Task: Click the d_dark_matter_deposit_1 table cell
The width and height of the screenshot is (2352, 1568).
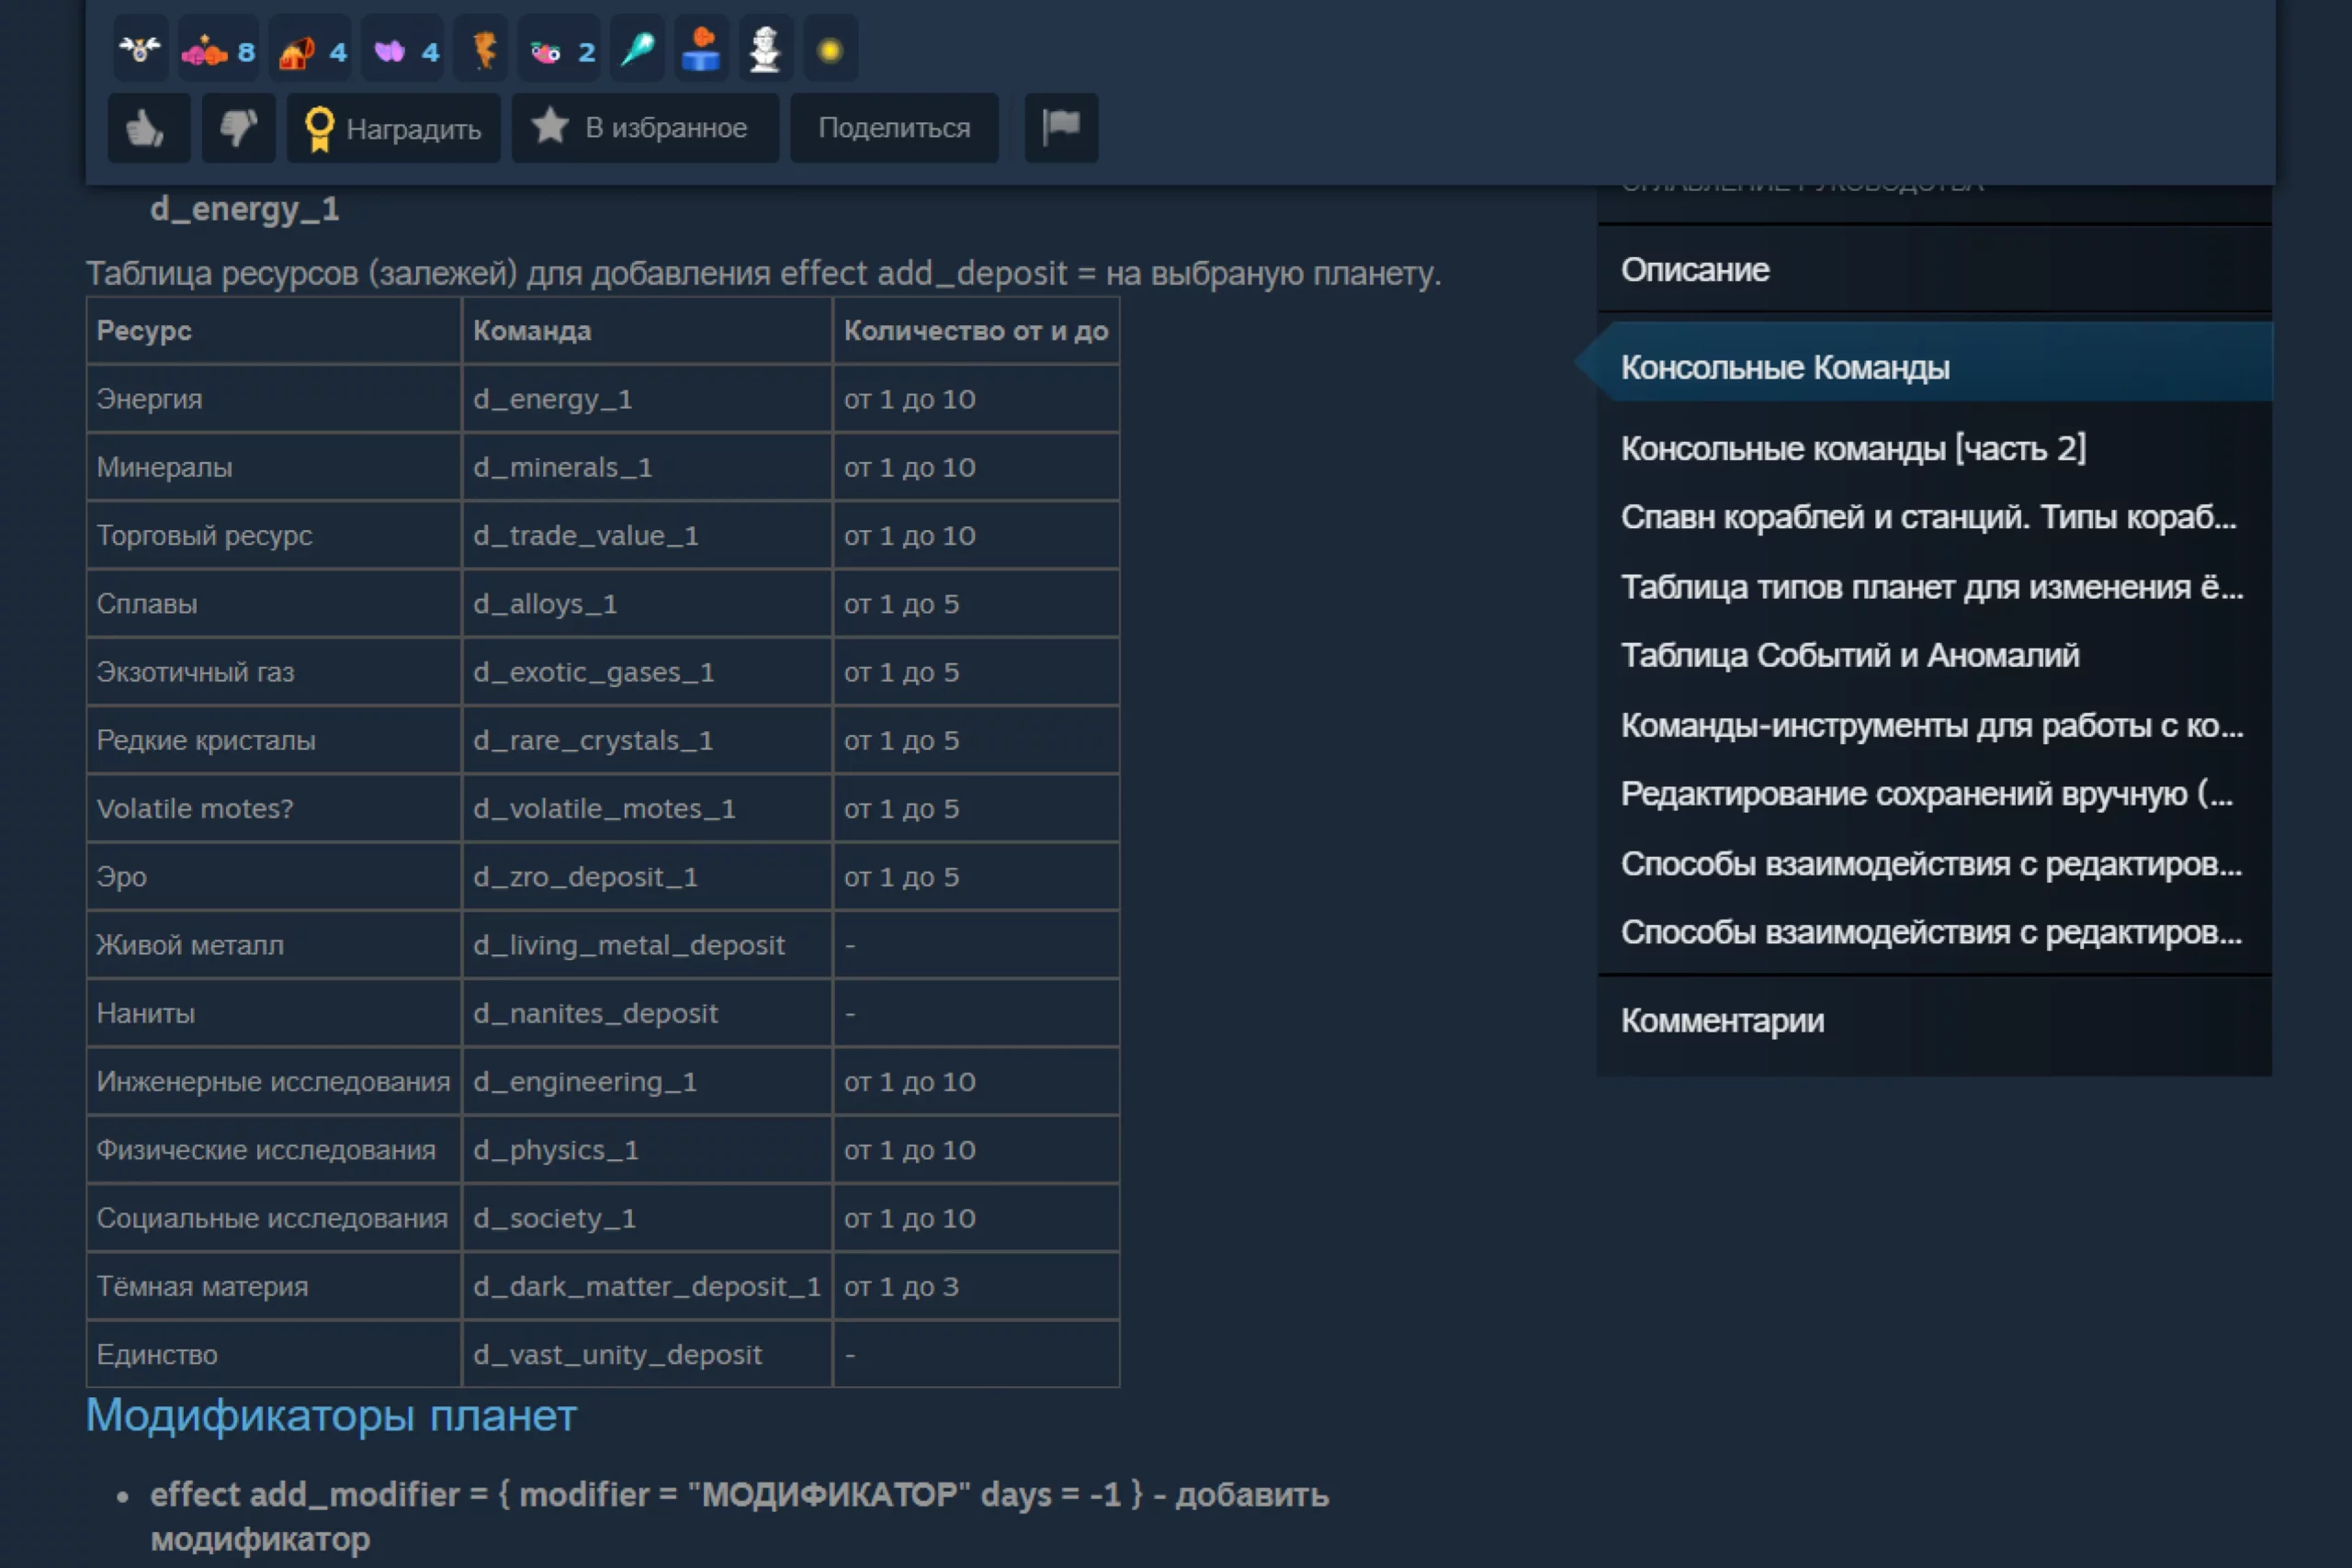Action: pos(646,1286)
